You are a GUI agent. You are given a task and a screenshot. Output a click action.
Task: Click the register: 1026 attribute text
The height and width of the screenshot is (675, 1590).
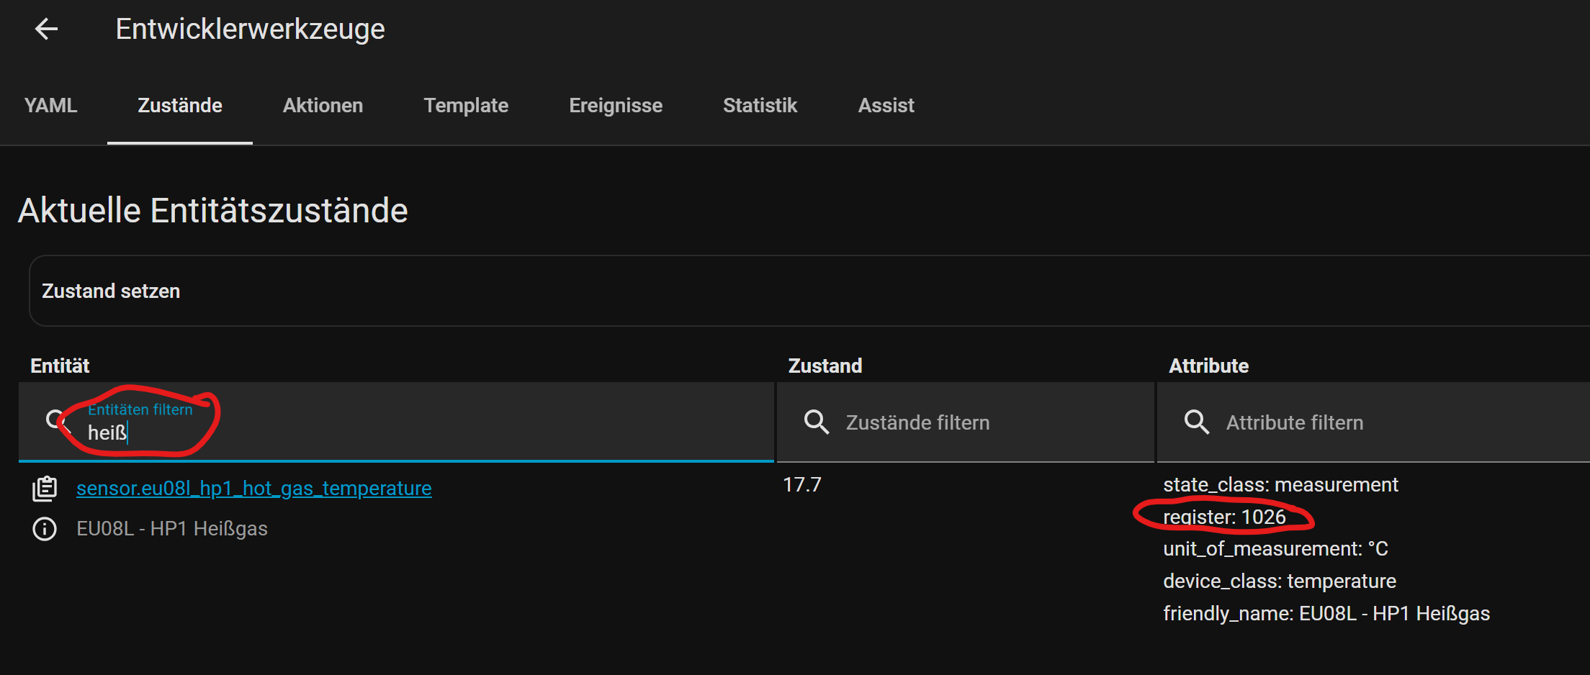(1224, 516)
